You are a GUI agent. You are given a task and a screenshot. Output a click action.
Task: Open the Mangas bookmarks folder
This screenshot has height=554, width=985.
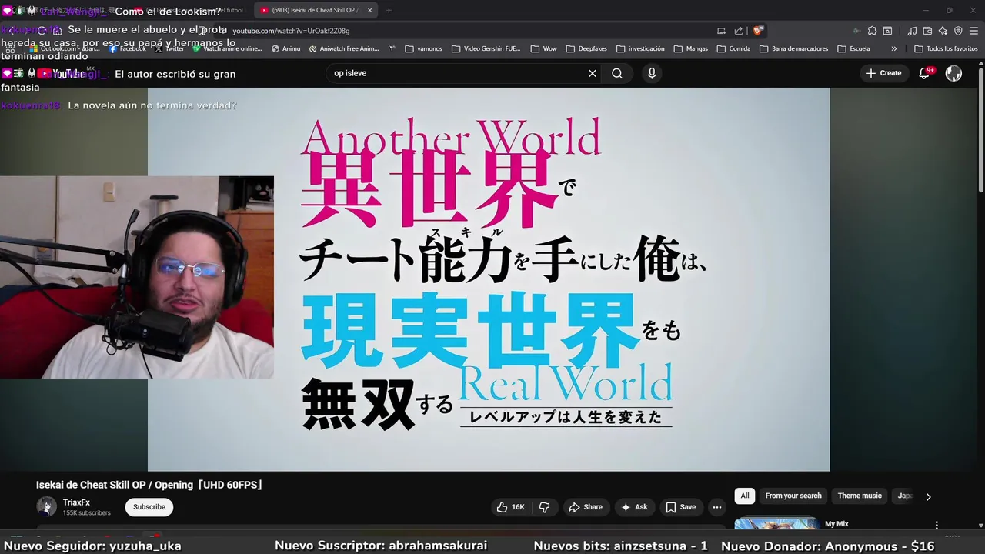[x=690, y=48]
